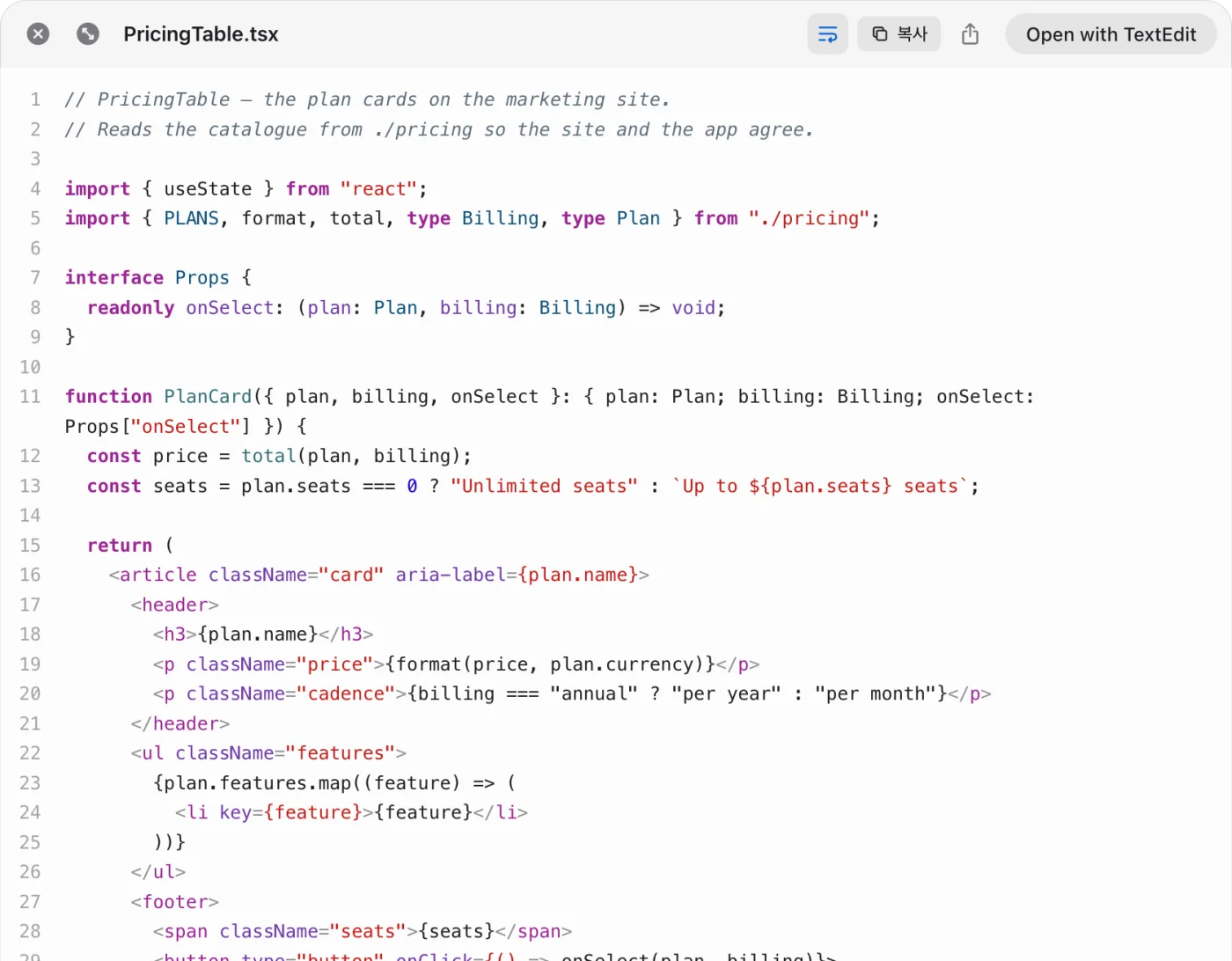Click the "./pricing" import path on line 5
The image size is (1232, 961).
(x=810, y=219)
